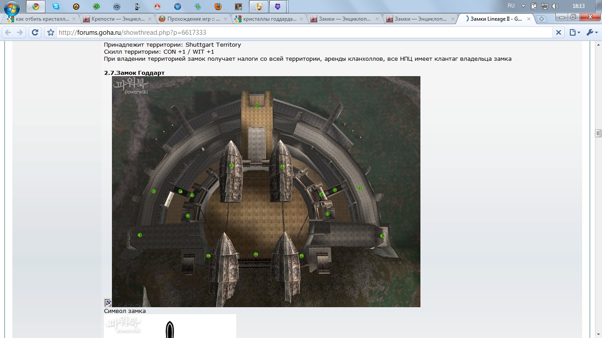Close the 'Замки Lineage II' tab
This screenshot has width=602, height=338.
(529, 19)
